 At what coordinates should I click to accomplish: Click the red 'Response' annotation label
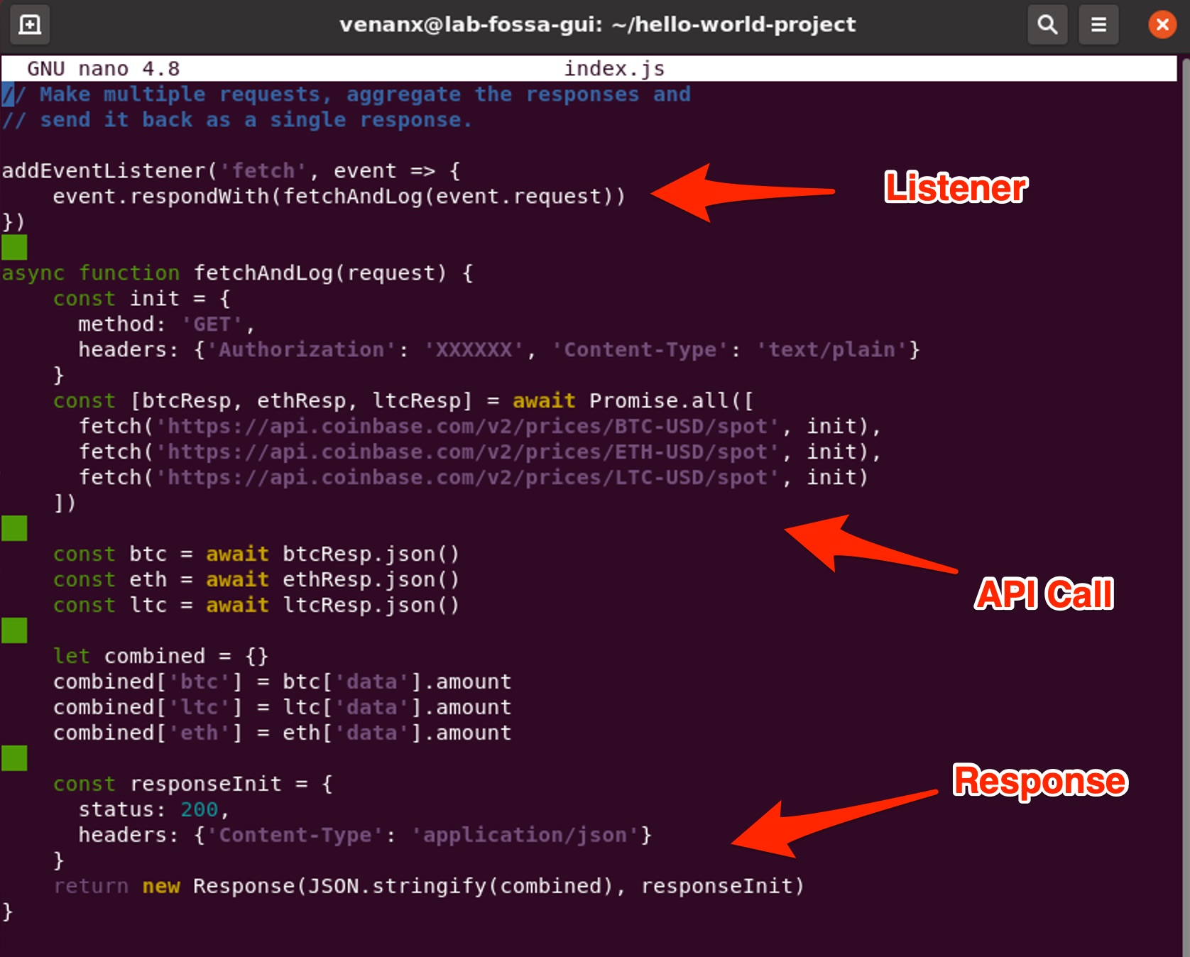(x=1039, y=781)
